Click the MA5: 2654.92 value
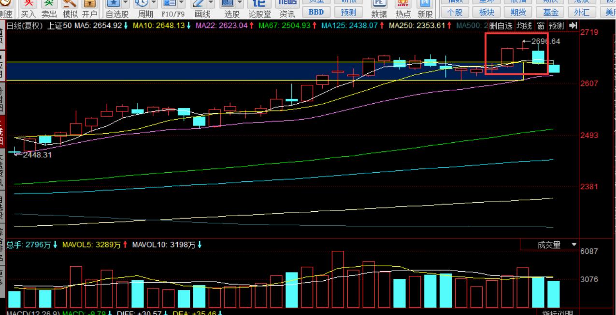616x315 pixels. click(98, 25)
